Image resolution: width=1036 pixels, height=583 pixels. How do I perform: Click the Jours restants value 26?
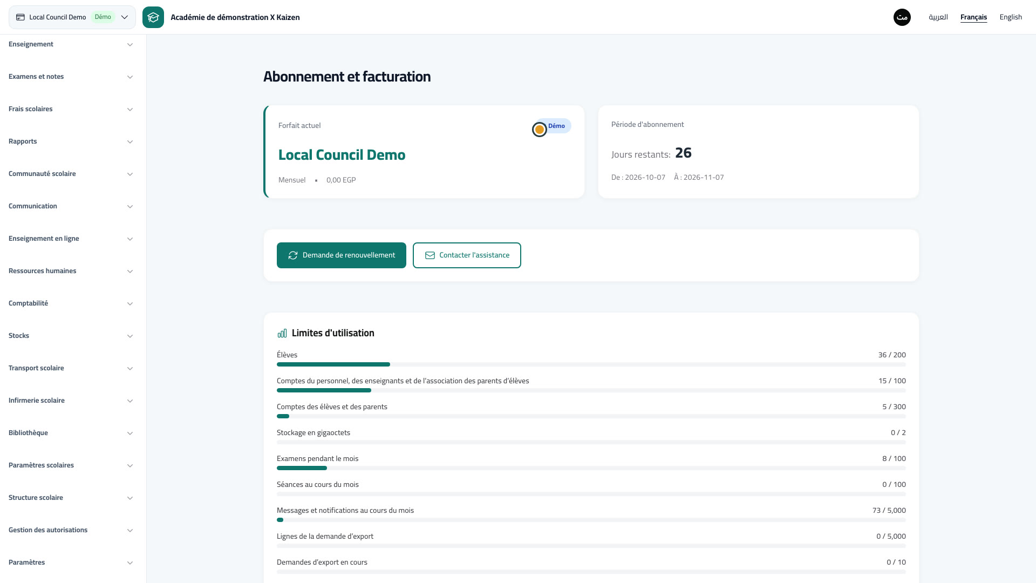point(683,153)
